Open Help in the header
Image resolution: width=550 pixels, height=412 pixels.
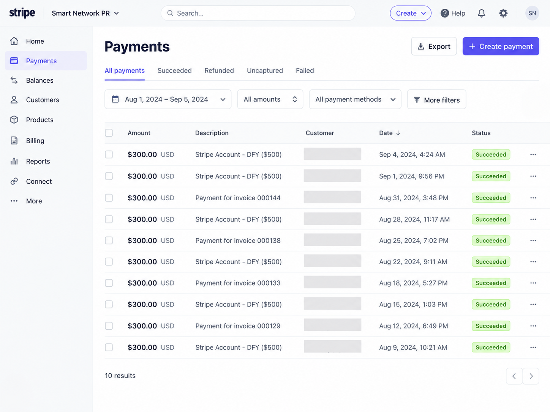(453, 13)
